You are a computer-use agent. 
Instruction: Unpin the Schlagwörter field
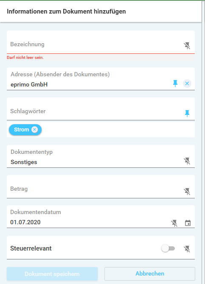click(x=187, y=113)
